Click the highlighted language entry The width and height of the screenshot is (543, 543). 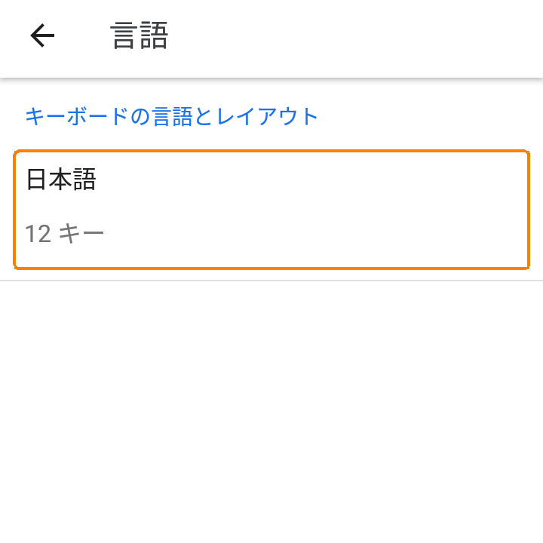(271, 210)
